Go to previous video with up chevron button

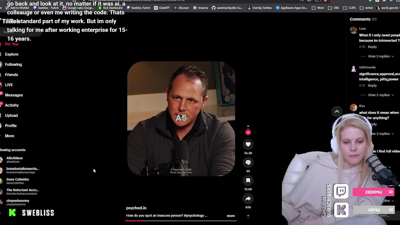(337, 111)
